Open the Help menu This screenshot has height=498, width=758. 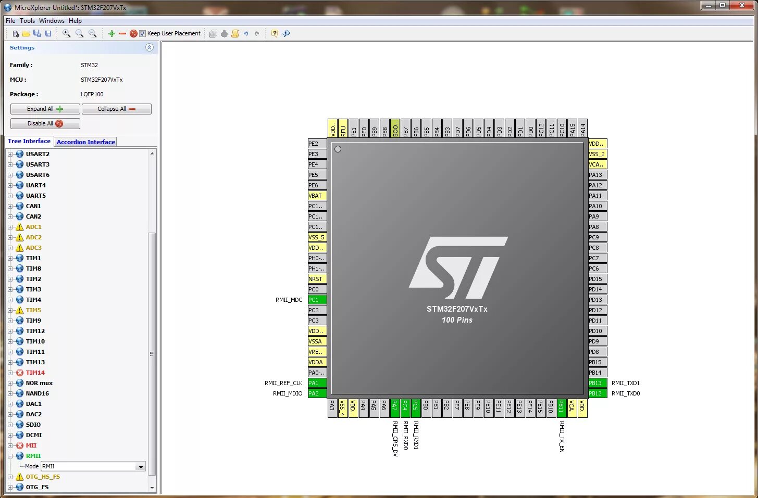tap(75, 21)
